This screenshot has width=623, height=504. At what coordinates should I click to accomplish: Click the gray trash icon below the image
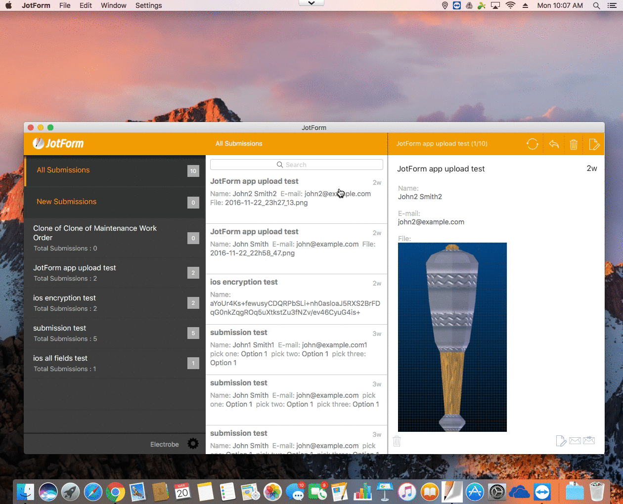(x=397, y=441)
